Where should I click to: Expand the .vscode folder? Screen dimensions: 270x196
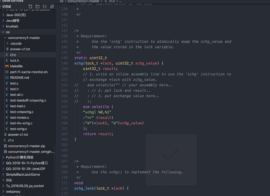coord(15,43)
